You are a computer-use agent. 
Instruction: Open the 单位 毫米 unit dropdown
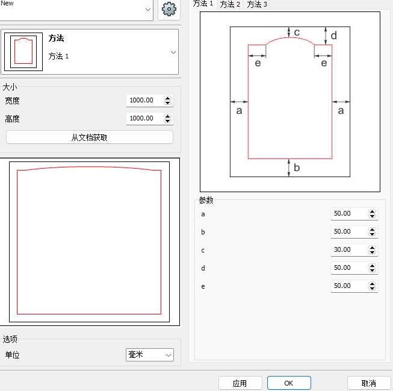click(x=150, y=355)
